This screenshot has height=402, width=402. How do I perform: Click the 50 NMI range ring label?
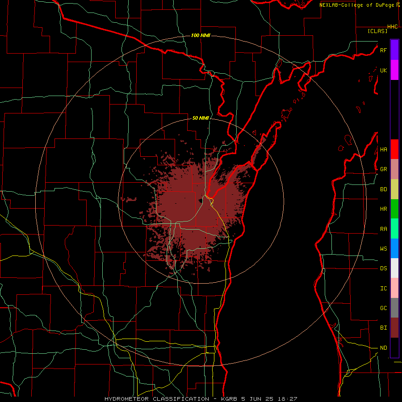[201, 118]
